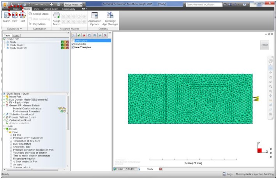The width and height of the screenshot is (277, 179).
Task: Check the Pressure at V/P switchover result
Action: coord(11,138)
